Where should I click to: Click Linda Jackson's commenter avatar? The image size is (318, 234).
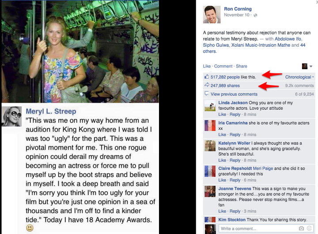(210, 106)
